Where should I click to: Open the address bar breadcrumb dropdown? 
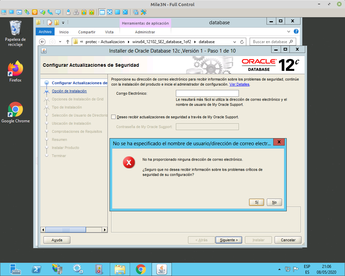(235, 41)
